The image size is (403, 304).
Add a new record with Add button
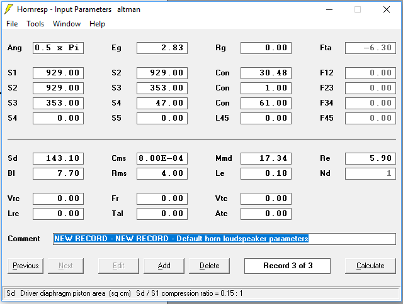(x=164, y=266)
